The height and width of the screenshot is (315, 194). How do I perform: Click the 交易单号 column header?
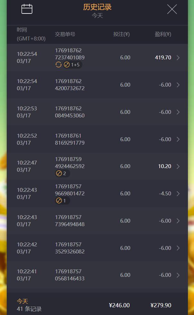(65, 34)
